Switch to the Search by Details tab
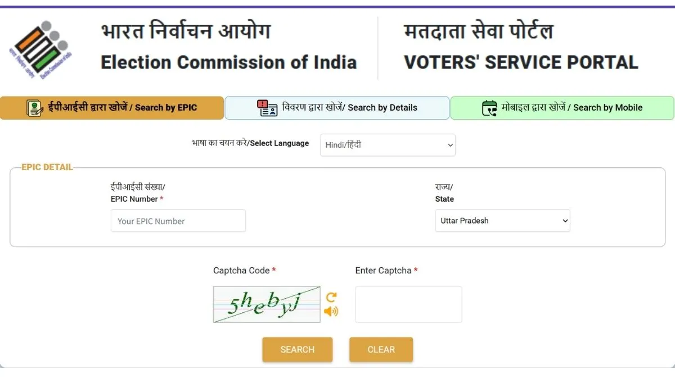 [337, 108]
